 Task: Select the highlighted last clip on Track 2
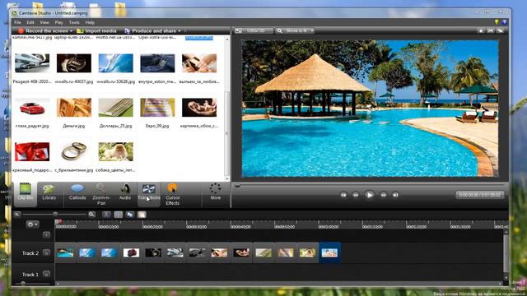point(329,252)
